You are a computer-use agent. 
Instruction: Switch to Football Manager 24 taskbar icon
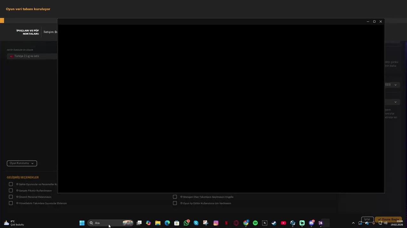(321, 223)
